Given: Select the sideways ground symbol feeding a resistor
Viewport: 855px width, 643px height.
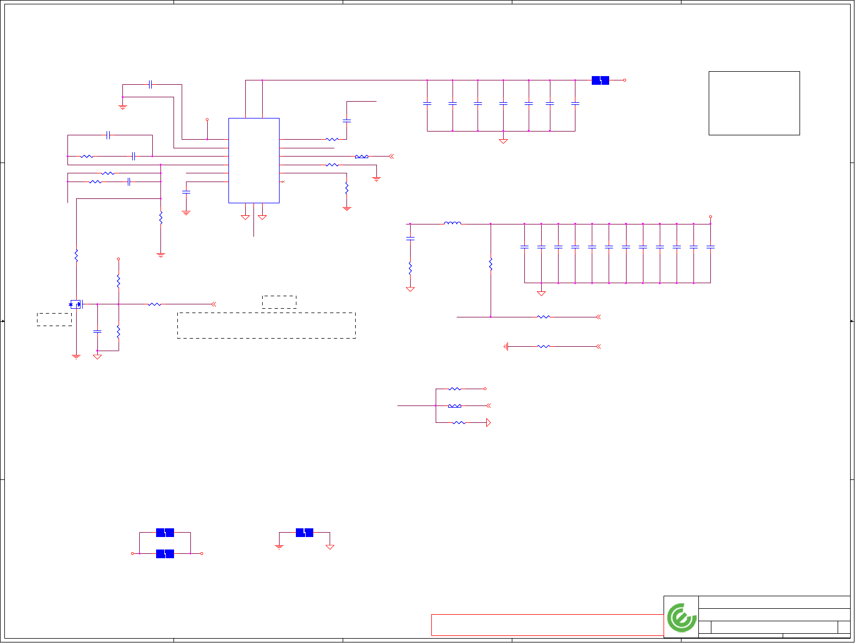Looking at the screenshot, I should pos(506,346).
